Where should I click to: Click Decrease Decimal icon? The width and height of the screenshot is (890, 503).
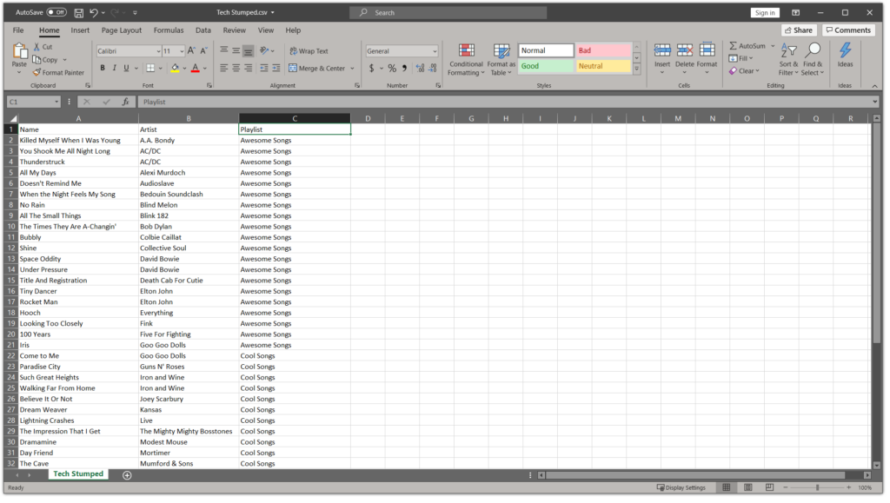tap(433, 68)
